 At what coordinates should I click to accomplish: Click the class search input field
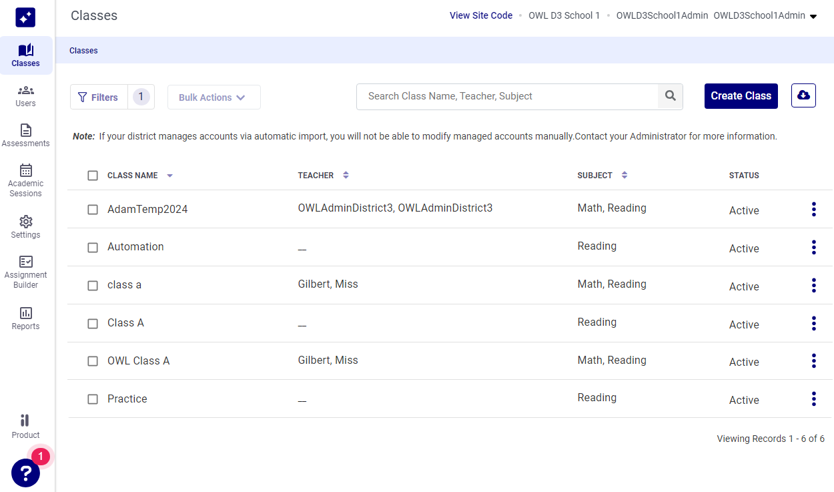[x=507, y=96]
